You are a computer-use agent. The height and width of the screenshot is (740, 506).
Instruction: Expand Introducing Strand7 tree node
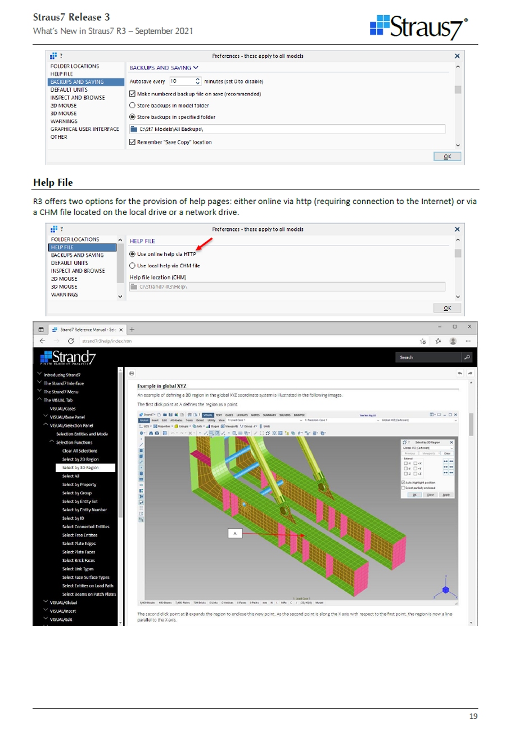pyautogui.click(x=38, y=375)
